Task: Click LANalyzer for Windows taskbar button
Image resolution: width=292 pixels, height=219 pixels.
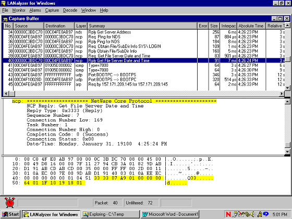Action: click(x=51, y=214)
